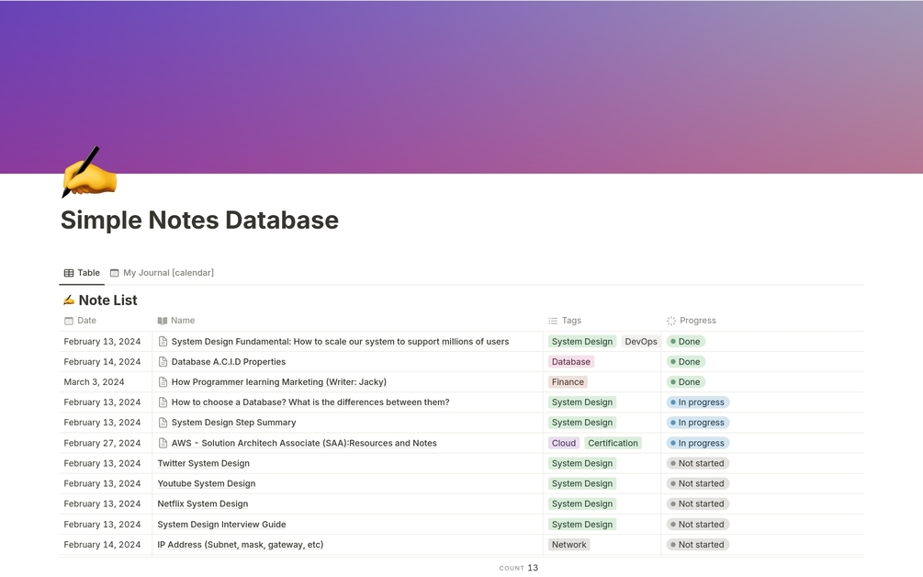Screen dimensions: 923x577
Task: Click page icon beside How Programmer learning Marketing
Action: point(163,382)
